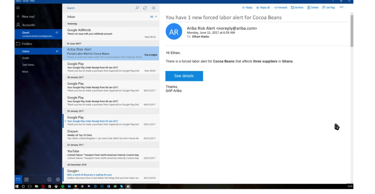Click the Accounts heading label

[x=28, y=25]
